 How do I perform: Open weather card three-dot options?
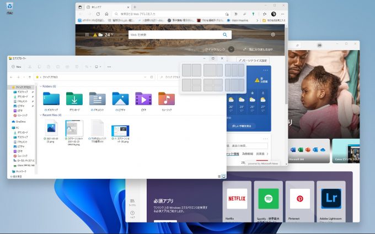click(x=266, y=70)
